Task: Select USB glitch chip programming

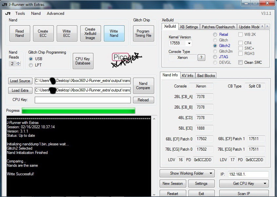Action: click(x=31, y=59)
